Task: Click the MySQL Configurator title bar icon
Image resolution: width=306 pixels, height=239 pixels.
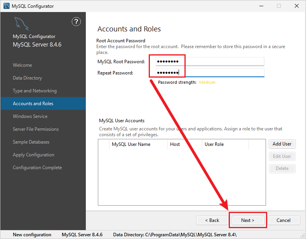Action: click(7, 6)
